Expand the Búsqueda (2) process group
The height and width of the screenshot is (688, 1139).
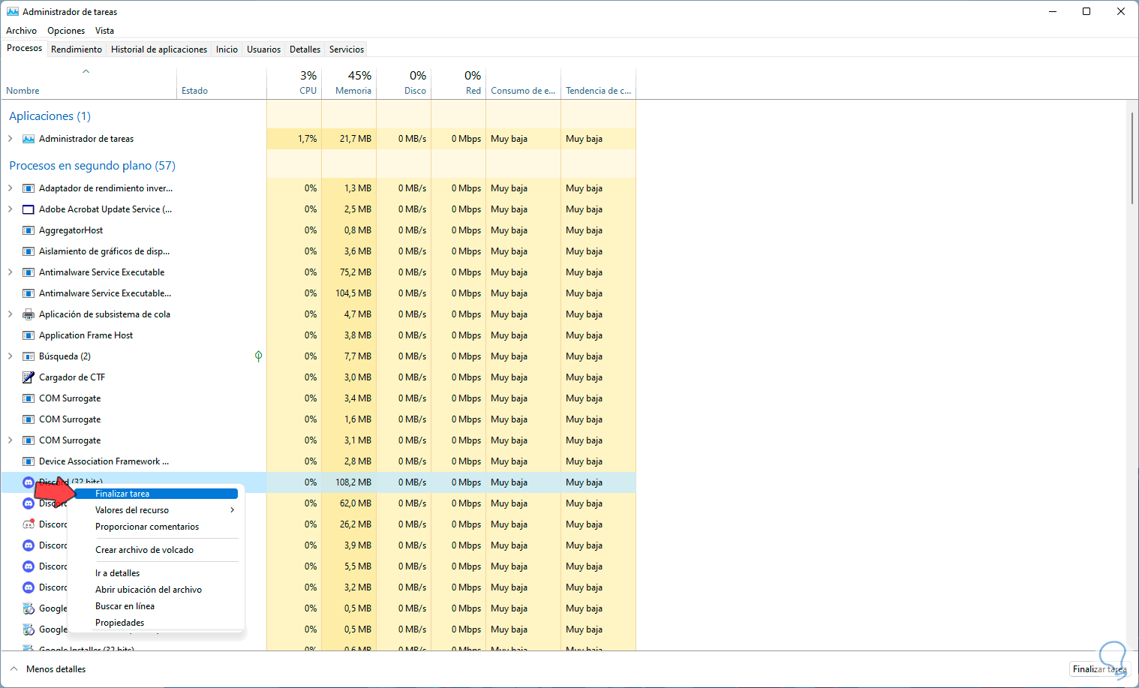pos(11,356)
